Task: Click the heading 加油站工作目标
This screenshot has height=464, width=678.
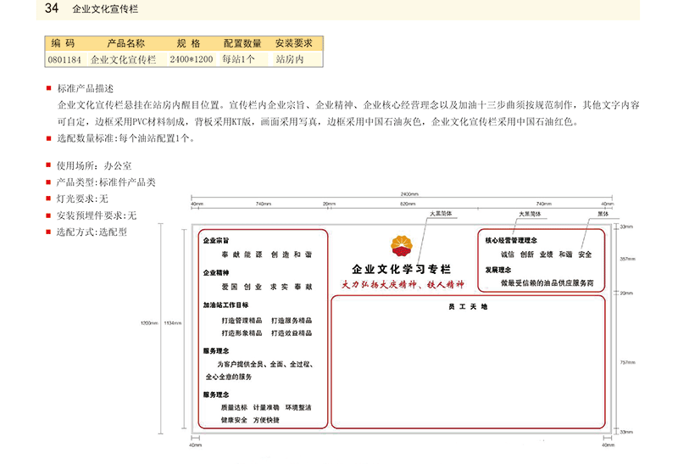Action: pos(225,305)
